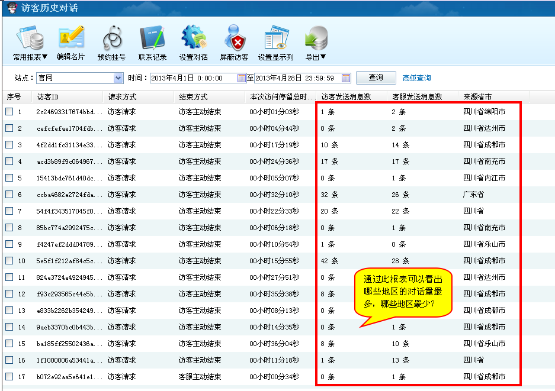Click the 查询 search button

(x=376, y=77)
